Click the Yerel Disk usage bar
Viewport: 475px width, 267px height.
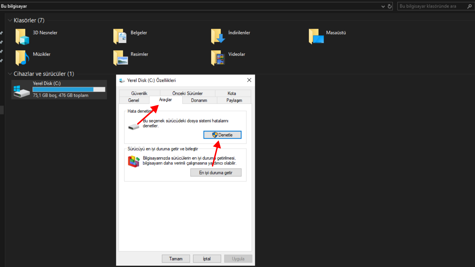[69, 89]
